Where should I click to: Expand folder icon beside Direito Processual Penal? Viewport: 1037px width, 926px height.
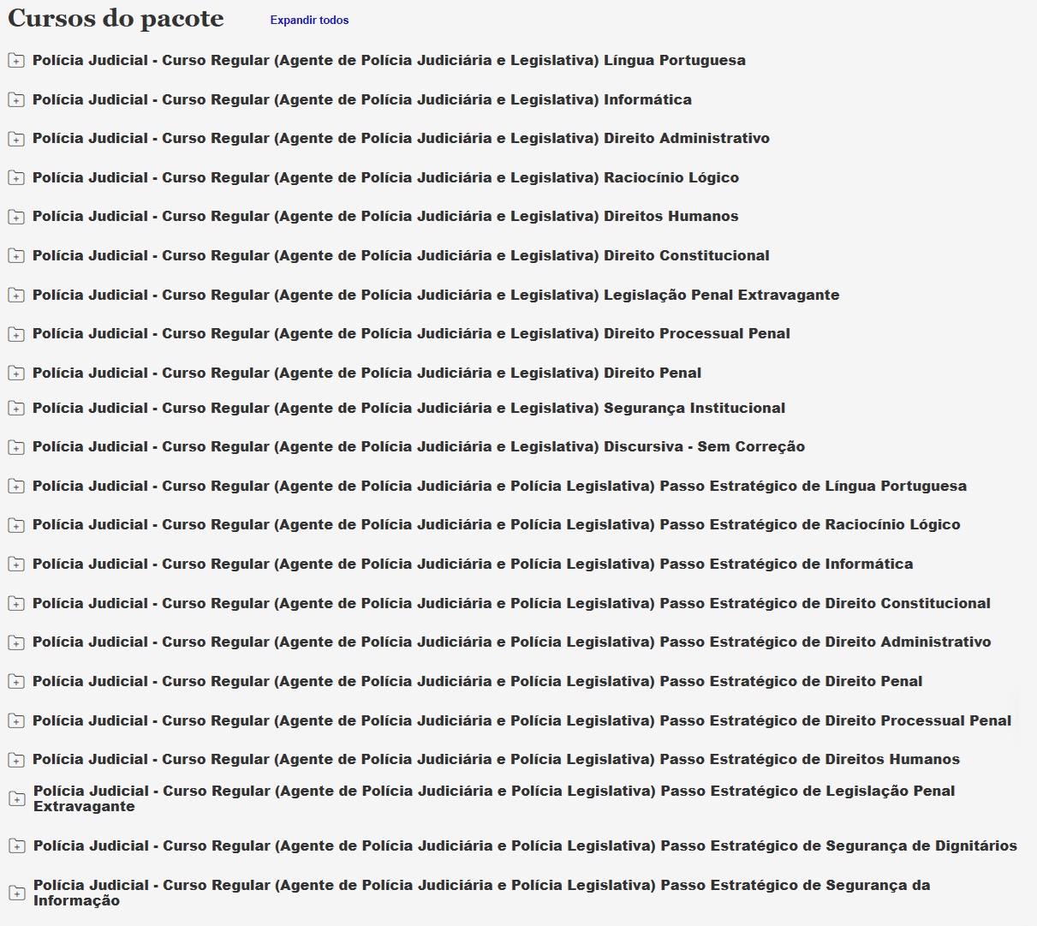tap(16, 334)
